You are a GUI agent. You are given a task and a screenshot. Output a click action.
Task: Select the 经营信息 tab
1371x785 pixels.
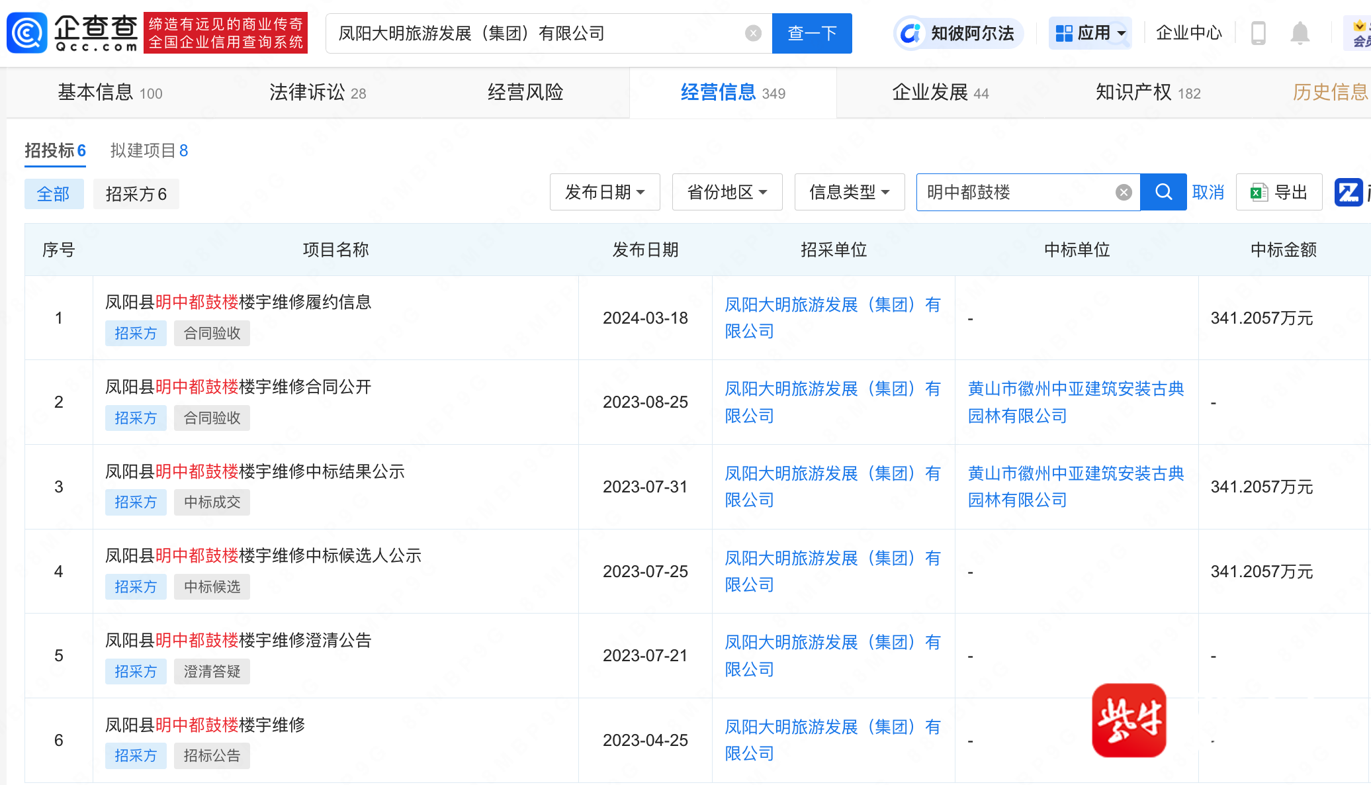[732, 93]
